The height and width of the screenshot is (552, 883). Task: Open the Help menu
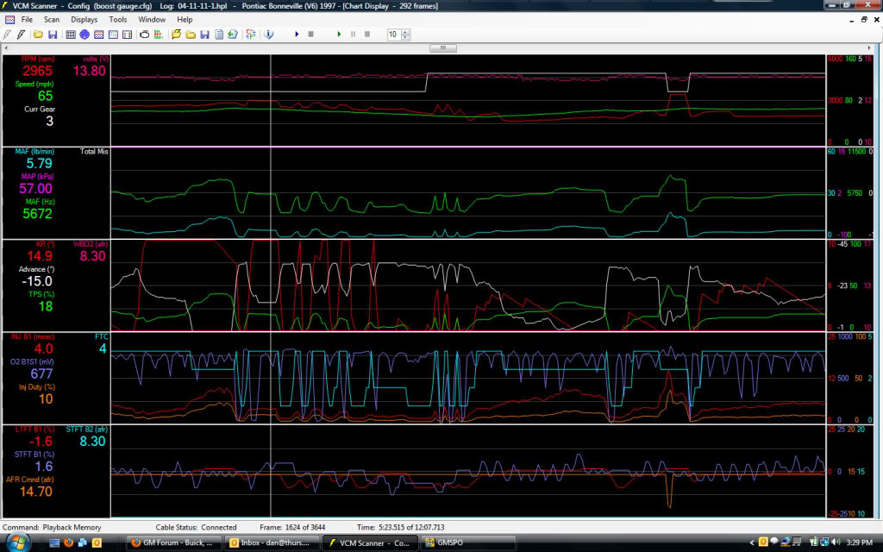coord(185,19)
